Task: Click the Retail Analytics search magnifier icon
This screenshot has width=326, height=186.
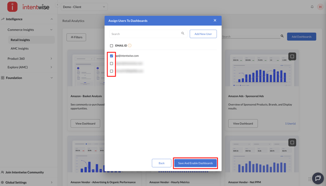Action: click(x=282, y=36)
